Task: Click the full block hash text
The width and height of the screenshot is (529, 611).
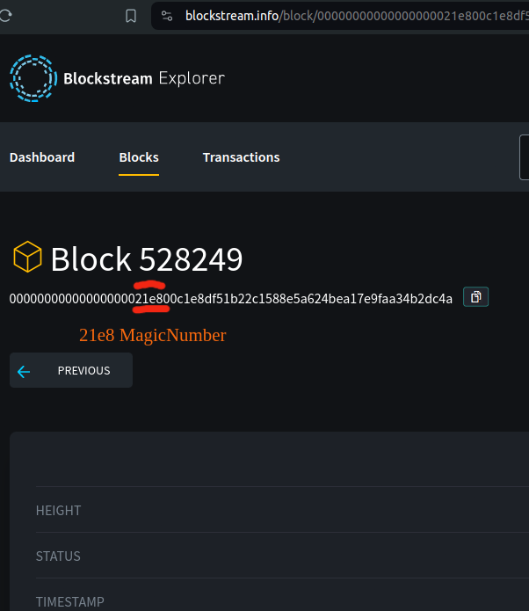Action: click(230, 299)
